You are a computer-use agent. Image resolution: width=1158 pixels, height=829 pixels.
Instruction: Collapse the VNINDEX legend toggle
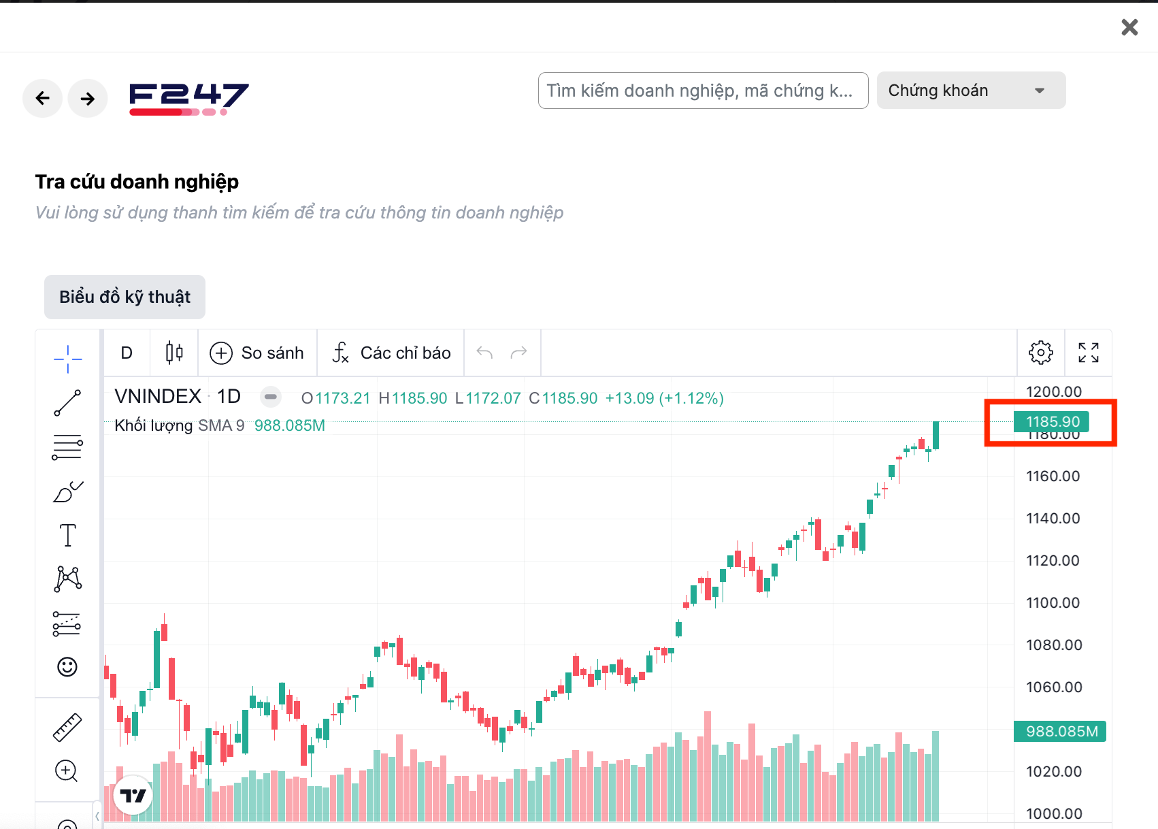271,397
